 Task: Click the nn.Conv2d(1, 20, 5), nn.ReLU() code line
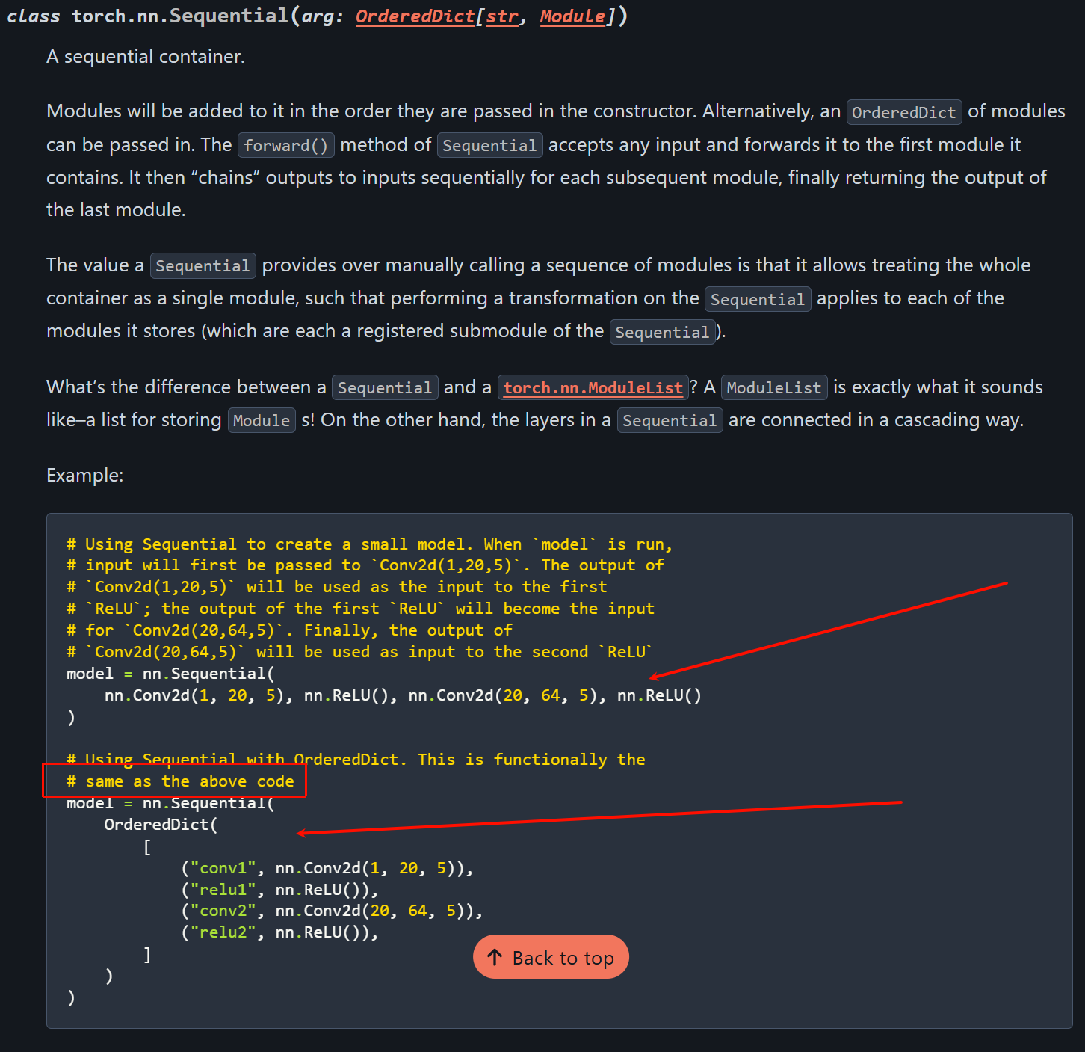click(x=403, y=695)
